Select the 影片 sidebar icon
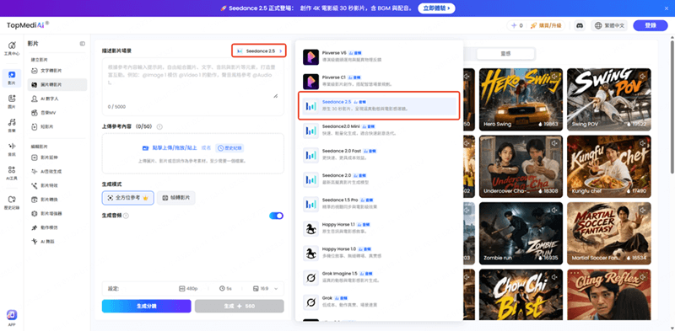675x331 pixels. 12,77
